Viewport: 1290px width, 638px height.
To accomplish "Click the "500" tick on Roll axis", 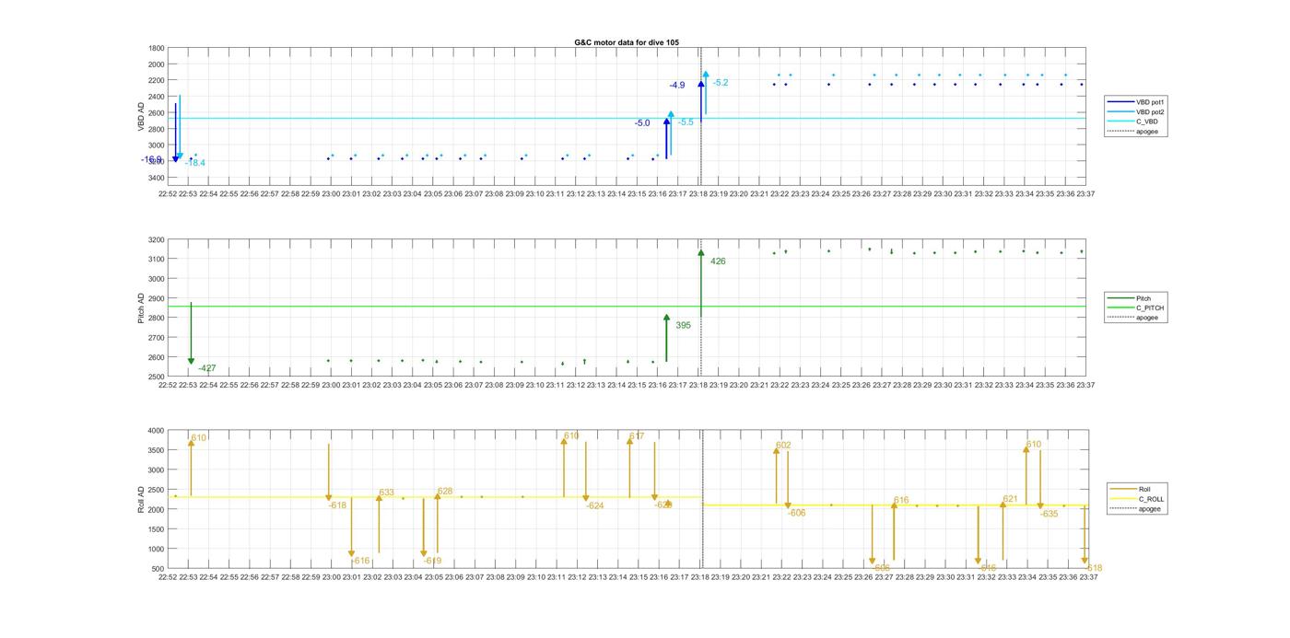I will [x=158, y=569].
